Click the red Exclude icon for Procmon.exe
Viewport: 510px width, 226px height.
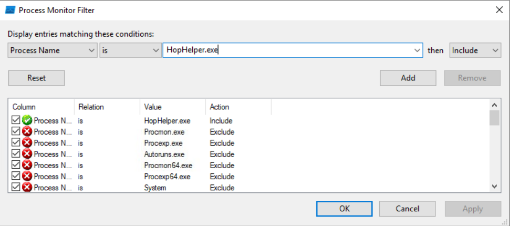tap(27, 132)
